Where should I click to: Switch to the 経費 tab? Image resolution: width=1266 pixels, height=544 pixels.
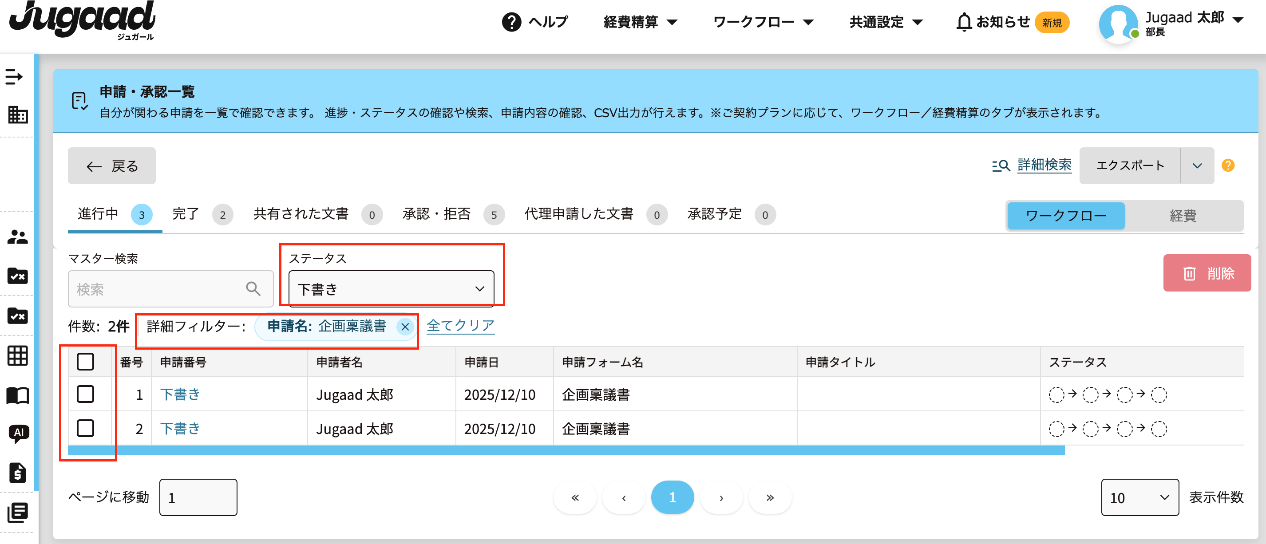pos(1183,215)
